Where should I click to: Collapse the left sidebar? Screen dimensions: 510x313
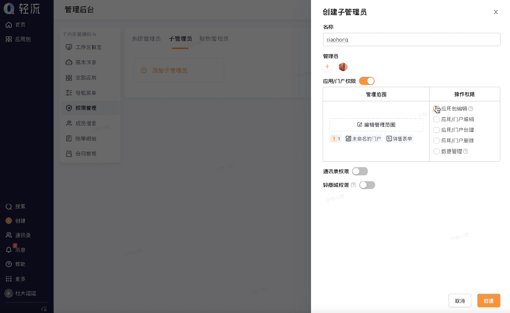click(44, 309)
